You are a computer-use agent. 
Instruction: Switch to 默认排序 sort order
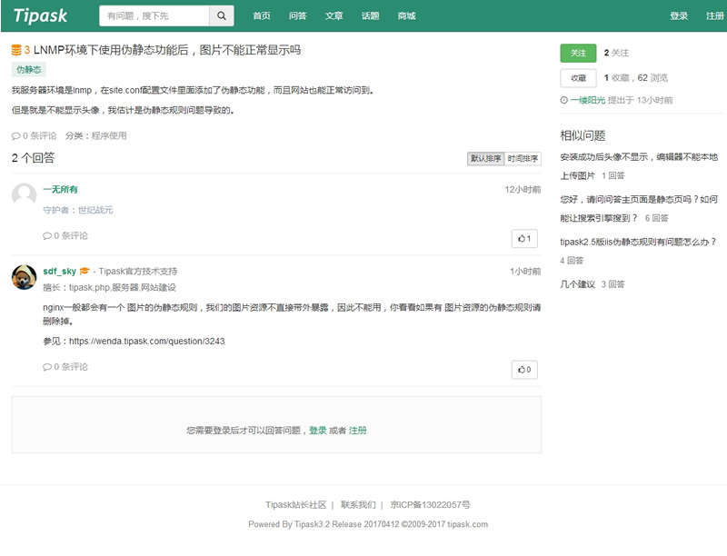coord(485,158)
